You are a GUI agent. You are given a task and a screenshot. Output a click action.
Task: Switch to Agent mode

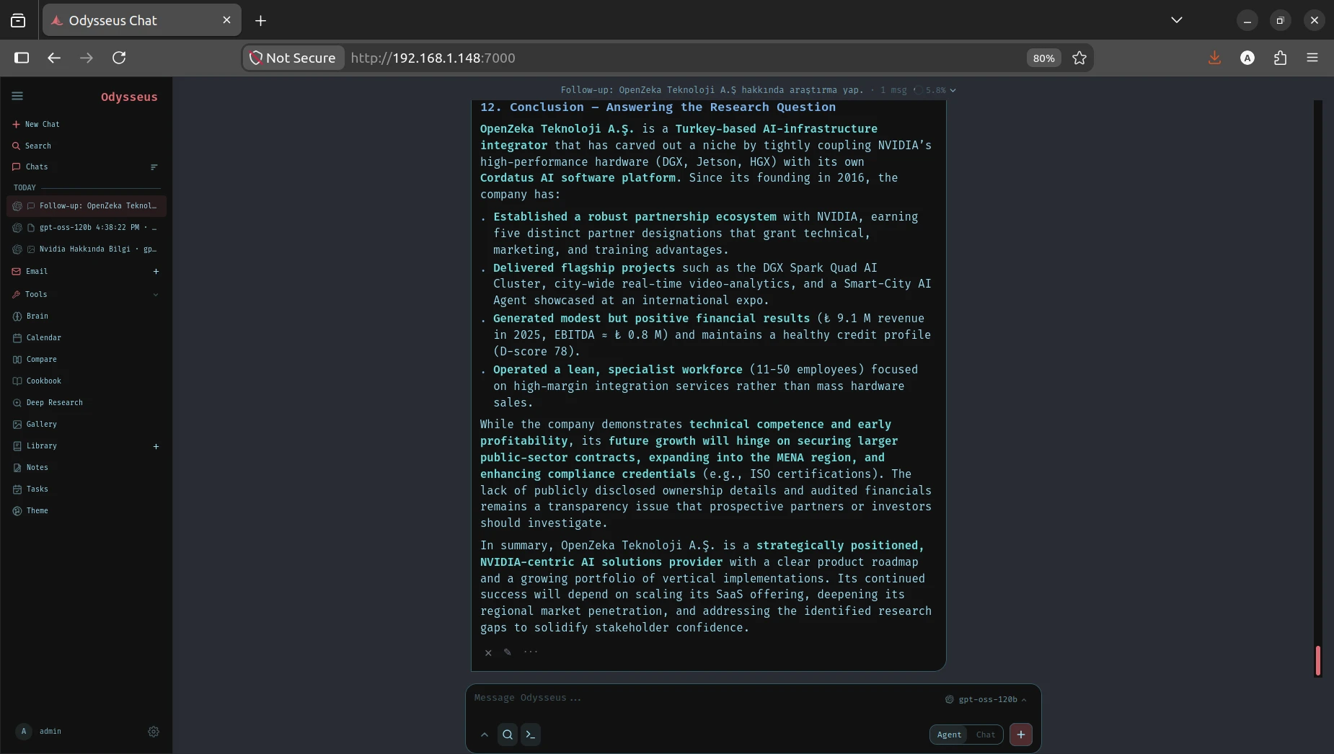(949, 735)
